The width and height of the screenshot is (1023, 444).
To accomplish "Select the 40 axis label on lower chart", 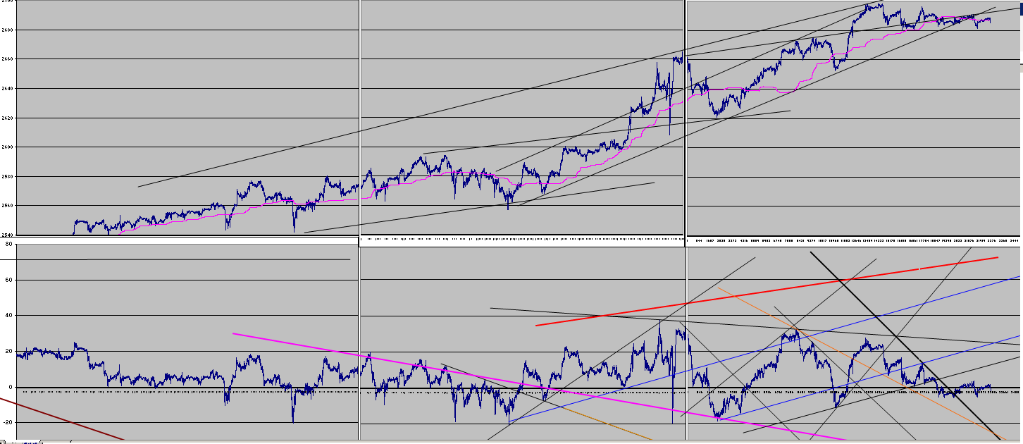I will point(8,316).
